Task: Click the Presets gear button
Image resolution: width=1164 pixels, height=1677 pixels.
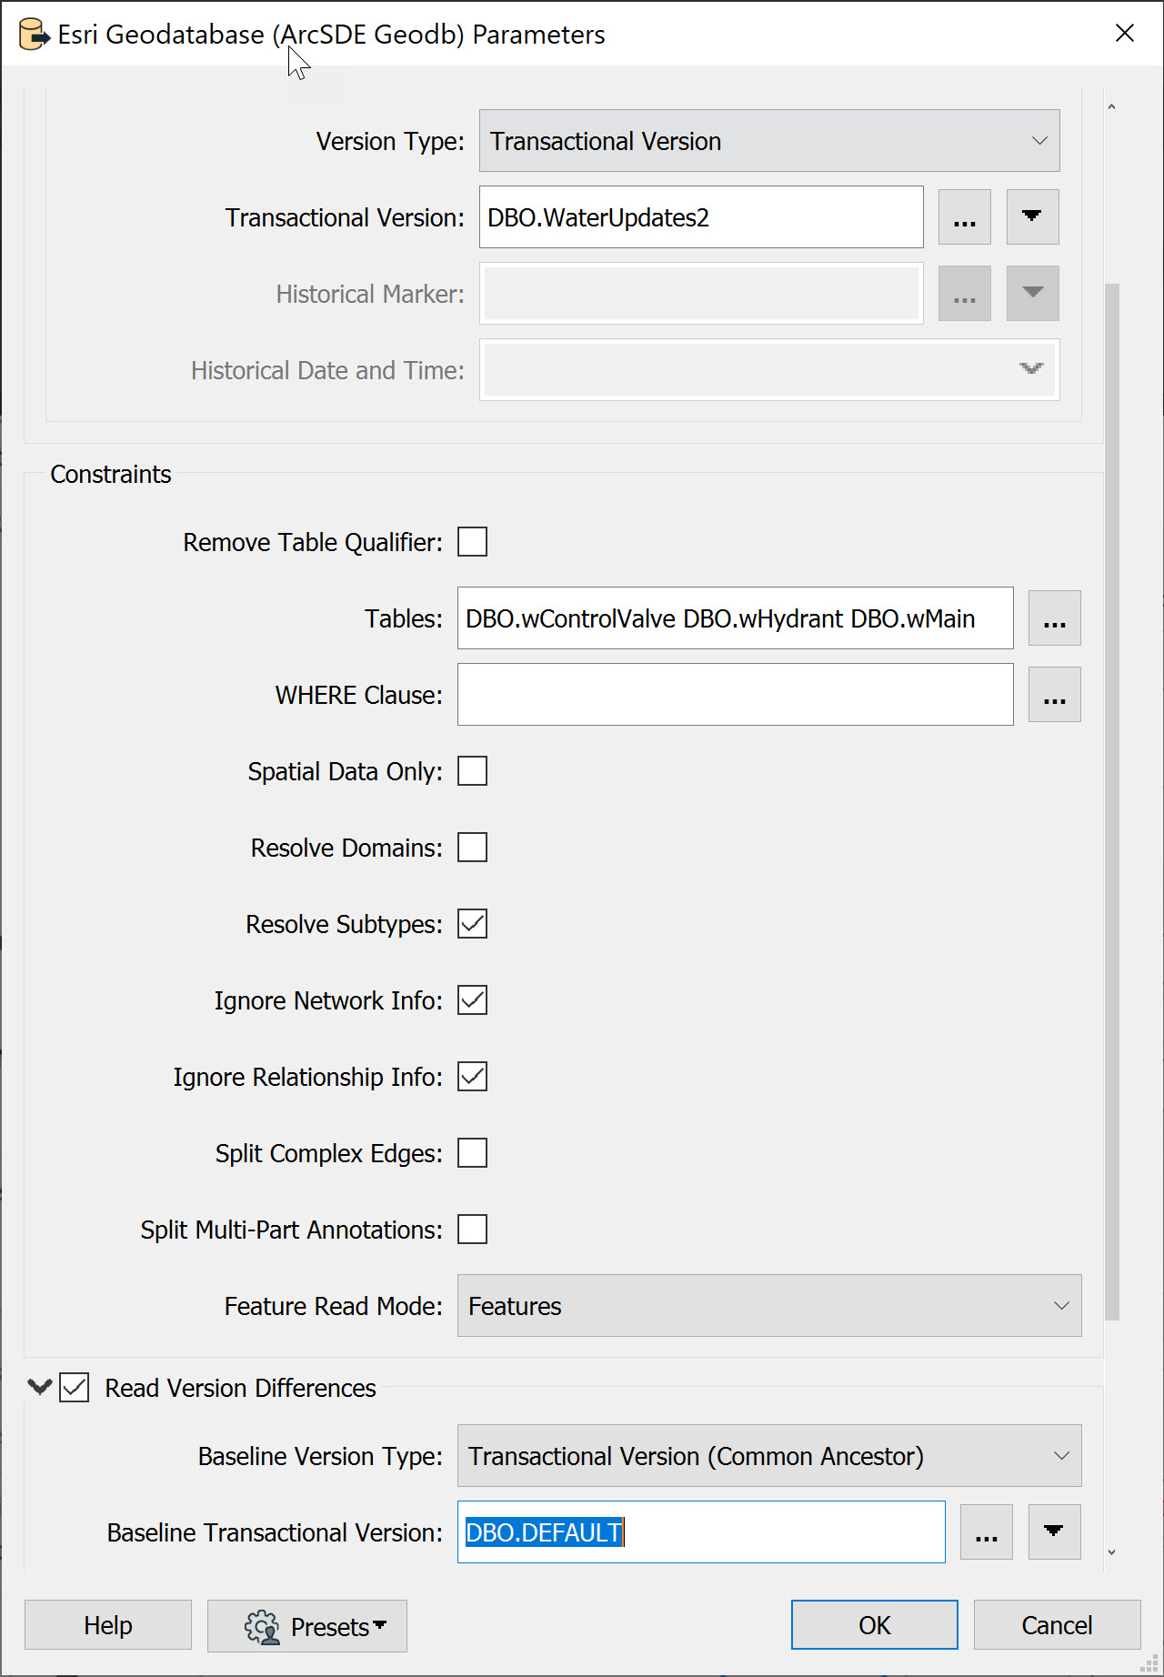Action: tap(307, 1626)
